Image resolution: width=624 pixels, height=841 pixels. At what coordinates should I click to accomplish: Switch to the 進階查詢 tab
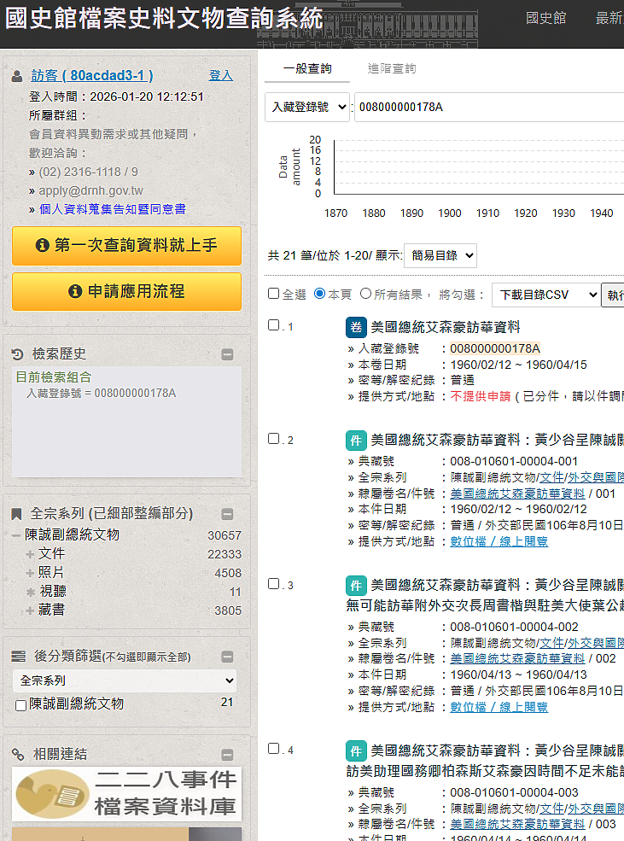point(392,68)
